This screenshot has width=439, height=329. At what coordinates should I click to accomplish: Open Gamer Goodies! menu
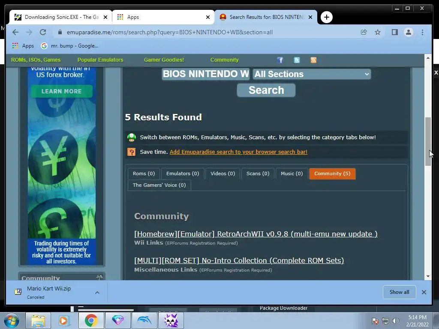click(164, 60)
